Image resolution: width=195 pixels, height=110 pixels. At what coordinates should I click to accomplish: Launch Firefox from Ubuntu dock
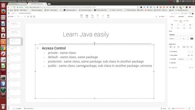pyautogui.click(x=3, y=12)
